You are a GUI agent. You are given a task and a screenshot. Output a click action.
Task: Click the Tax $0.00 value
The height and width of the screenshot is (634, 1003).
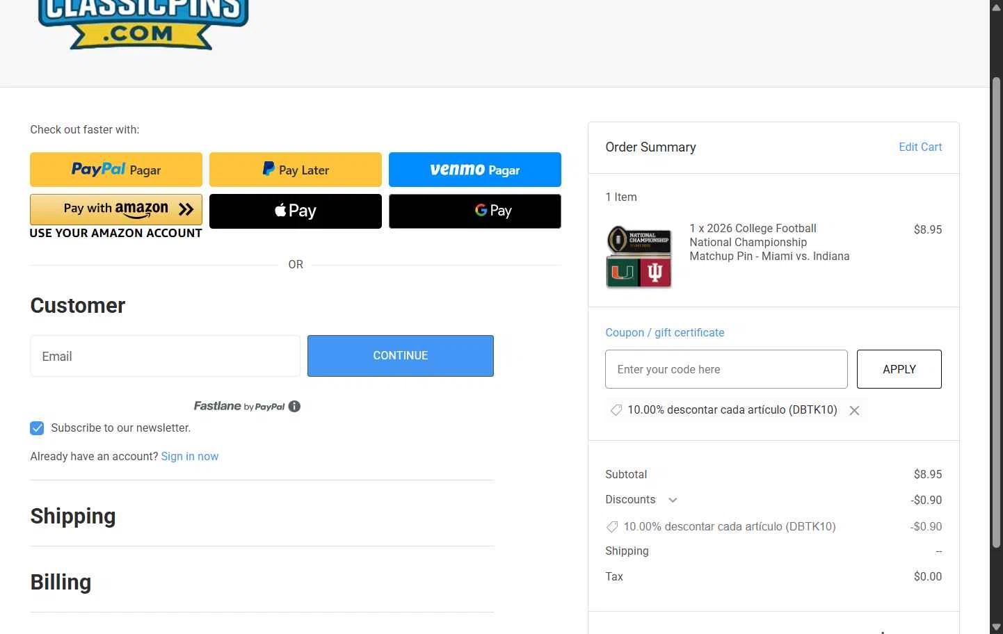(x=928, y=577)
